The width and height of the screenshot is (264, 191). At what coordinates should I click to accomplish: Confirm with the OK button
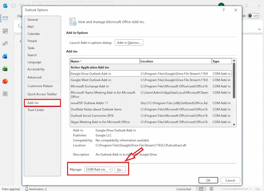pyautogui.click(x=208, y=180)
